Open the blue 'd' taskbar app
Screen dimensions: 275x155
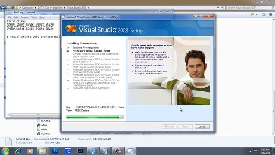tap(68, 151)
